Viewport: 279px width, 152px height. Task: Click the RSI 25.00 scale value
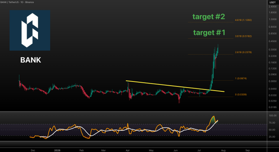[x=272, y=137]
